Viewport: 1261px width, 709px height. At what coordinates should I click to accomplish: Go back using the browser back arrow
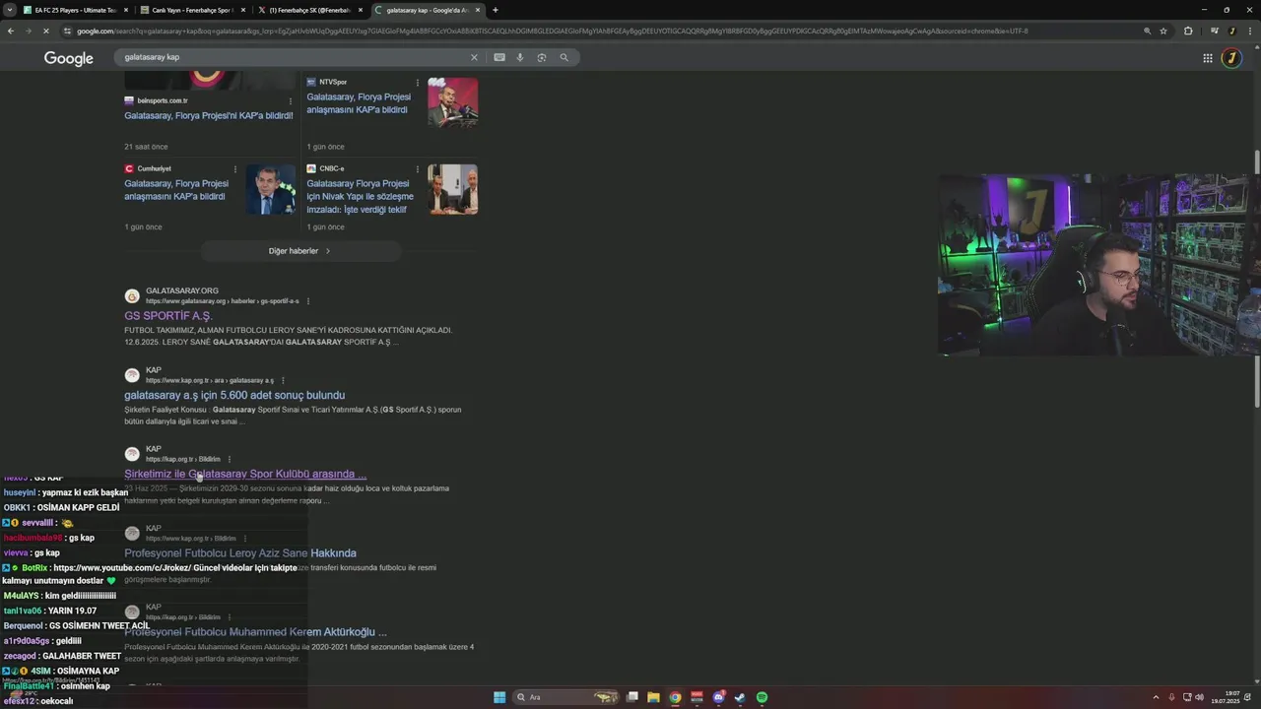[x=11, y=31]
